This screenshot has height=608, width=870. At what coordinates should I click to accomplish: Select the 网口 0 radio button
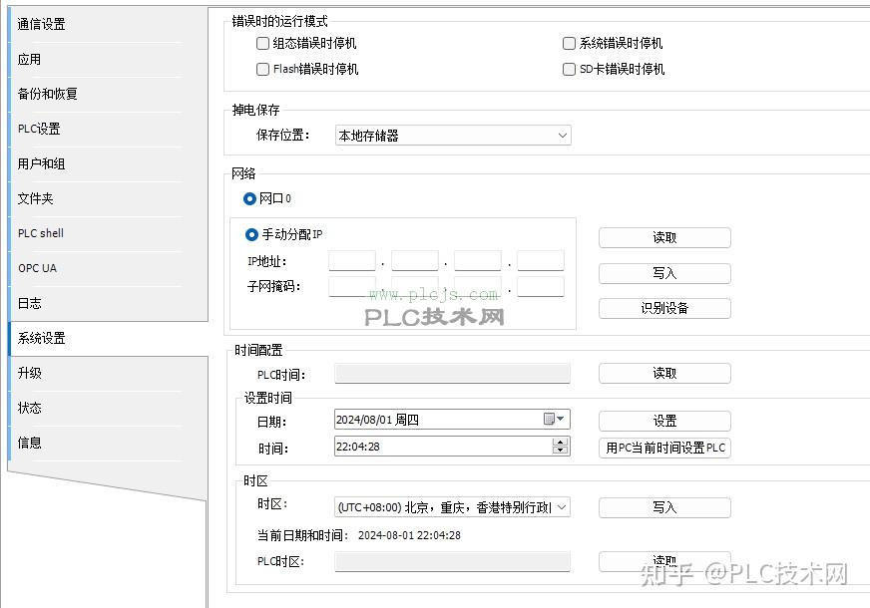click(x=249, y=198)
